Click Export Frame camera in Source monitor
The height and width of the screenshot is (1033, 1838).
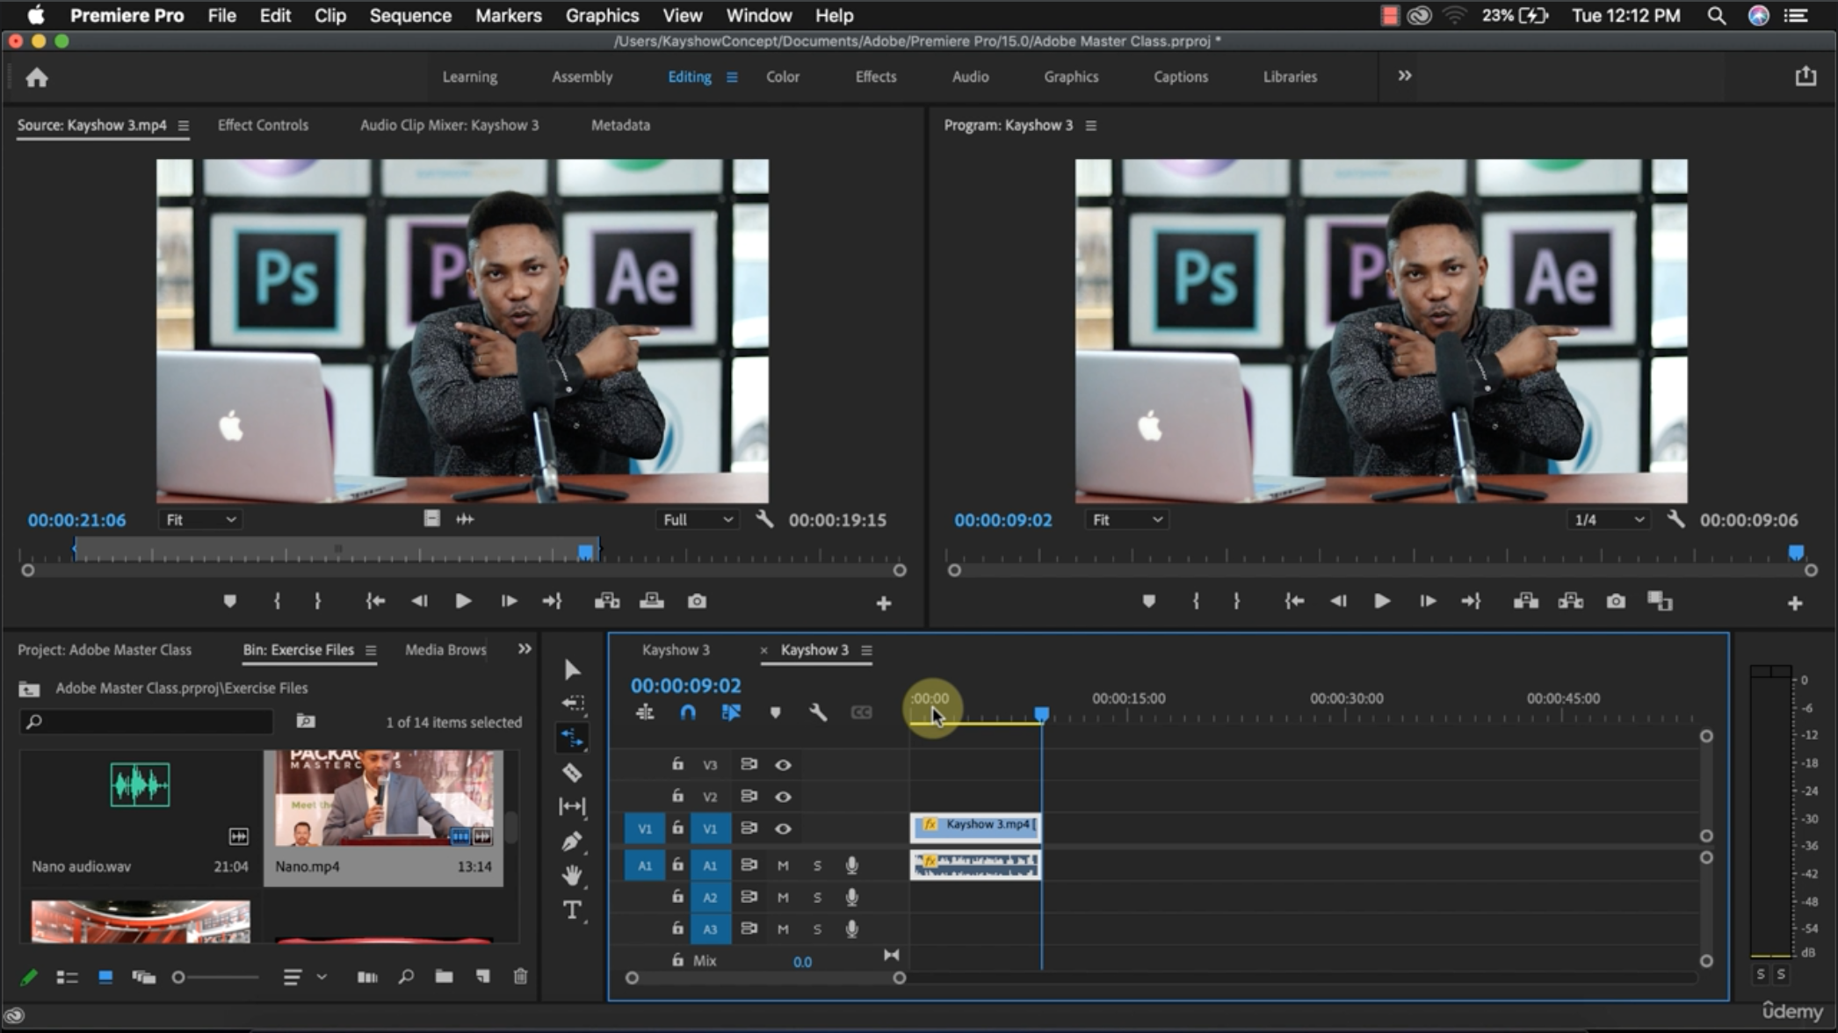(697, 602)
